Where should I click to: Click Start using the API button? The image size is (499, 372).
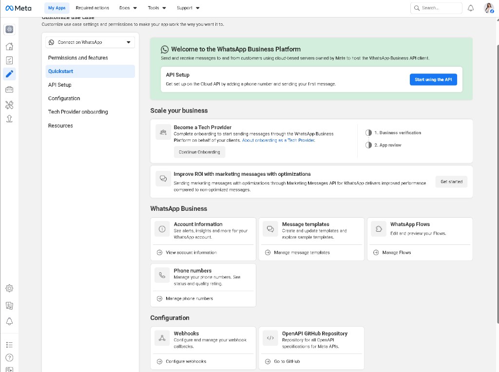(x=433, y=79)
